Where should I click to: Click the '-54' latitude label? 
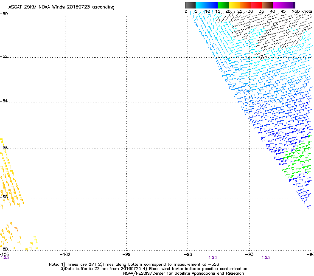coord(4,101)
